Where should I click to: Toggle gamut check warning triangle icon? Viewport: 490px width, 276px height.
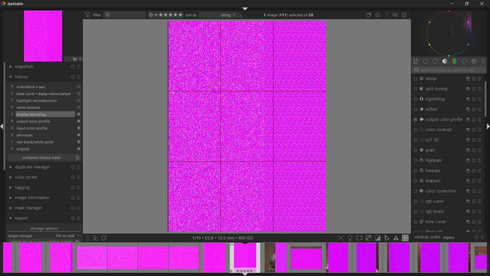click(x=396, y=238)
